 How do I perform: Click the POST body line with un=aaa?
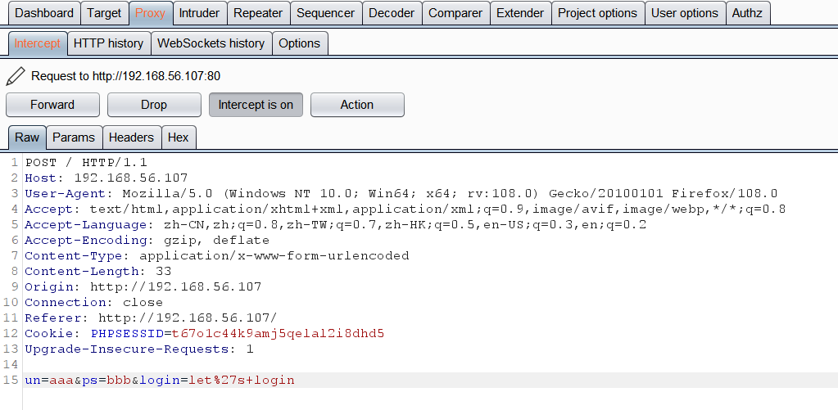pos(160,381)
